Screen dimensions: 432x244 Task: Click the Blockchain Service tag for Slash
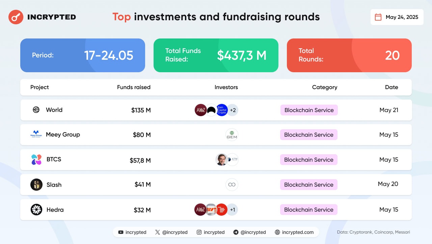[308, 185]
